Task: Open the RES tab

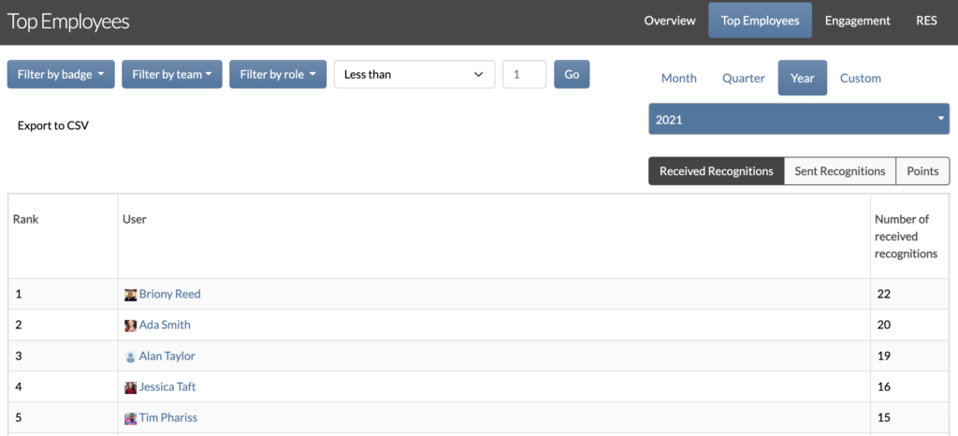Action: pos(926,21)
